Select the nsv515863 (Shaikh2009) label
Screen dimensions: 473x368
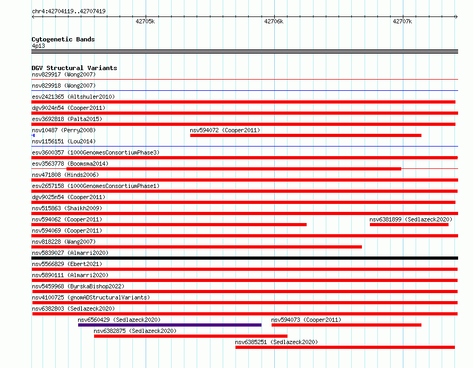[67, 208]
